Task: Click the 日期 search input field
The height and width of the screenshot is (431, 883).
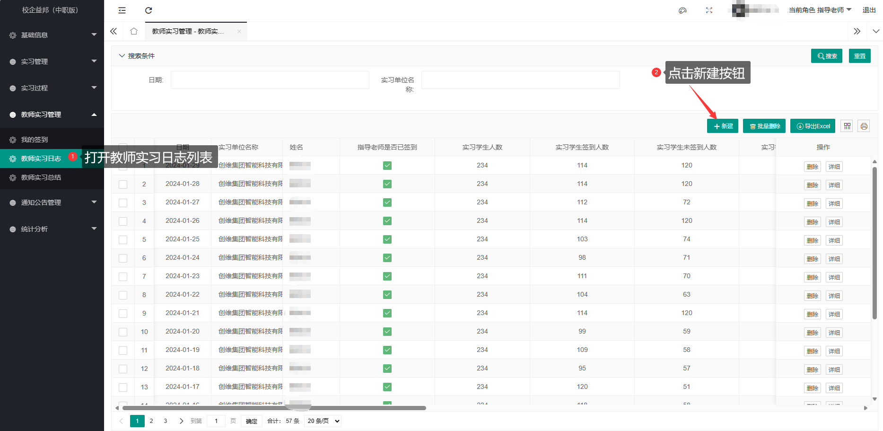Action: pos(270,80)
